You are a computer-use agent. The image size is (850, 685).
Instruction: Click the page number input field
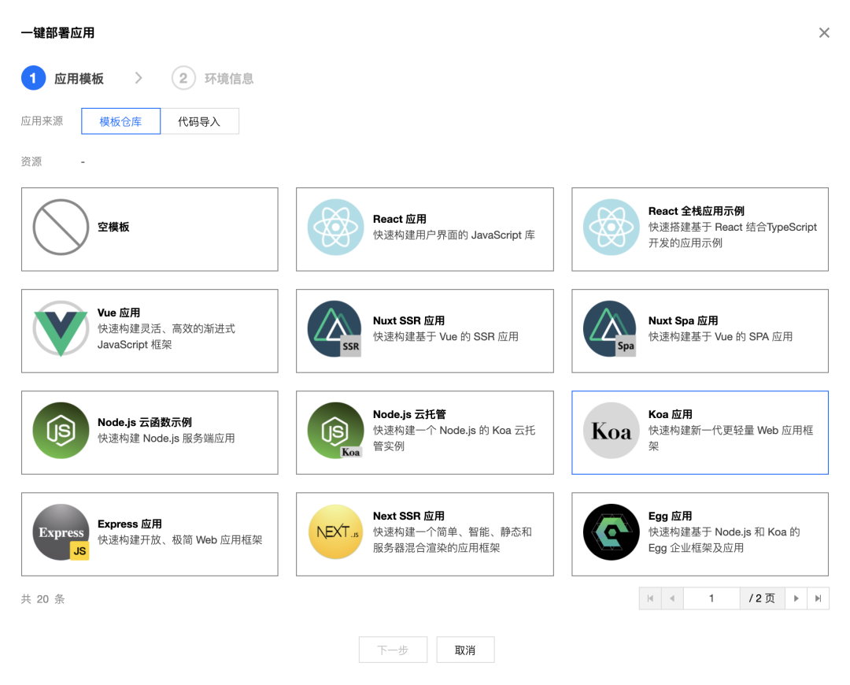711,598
